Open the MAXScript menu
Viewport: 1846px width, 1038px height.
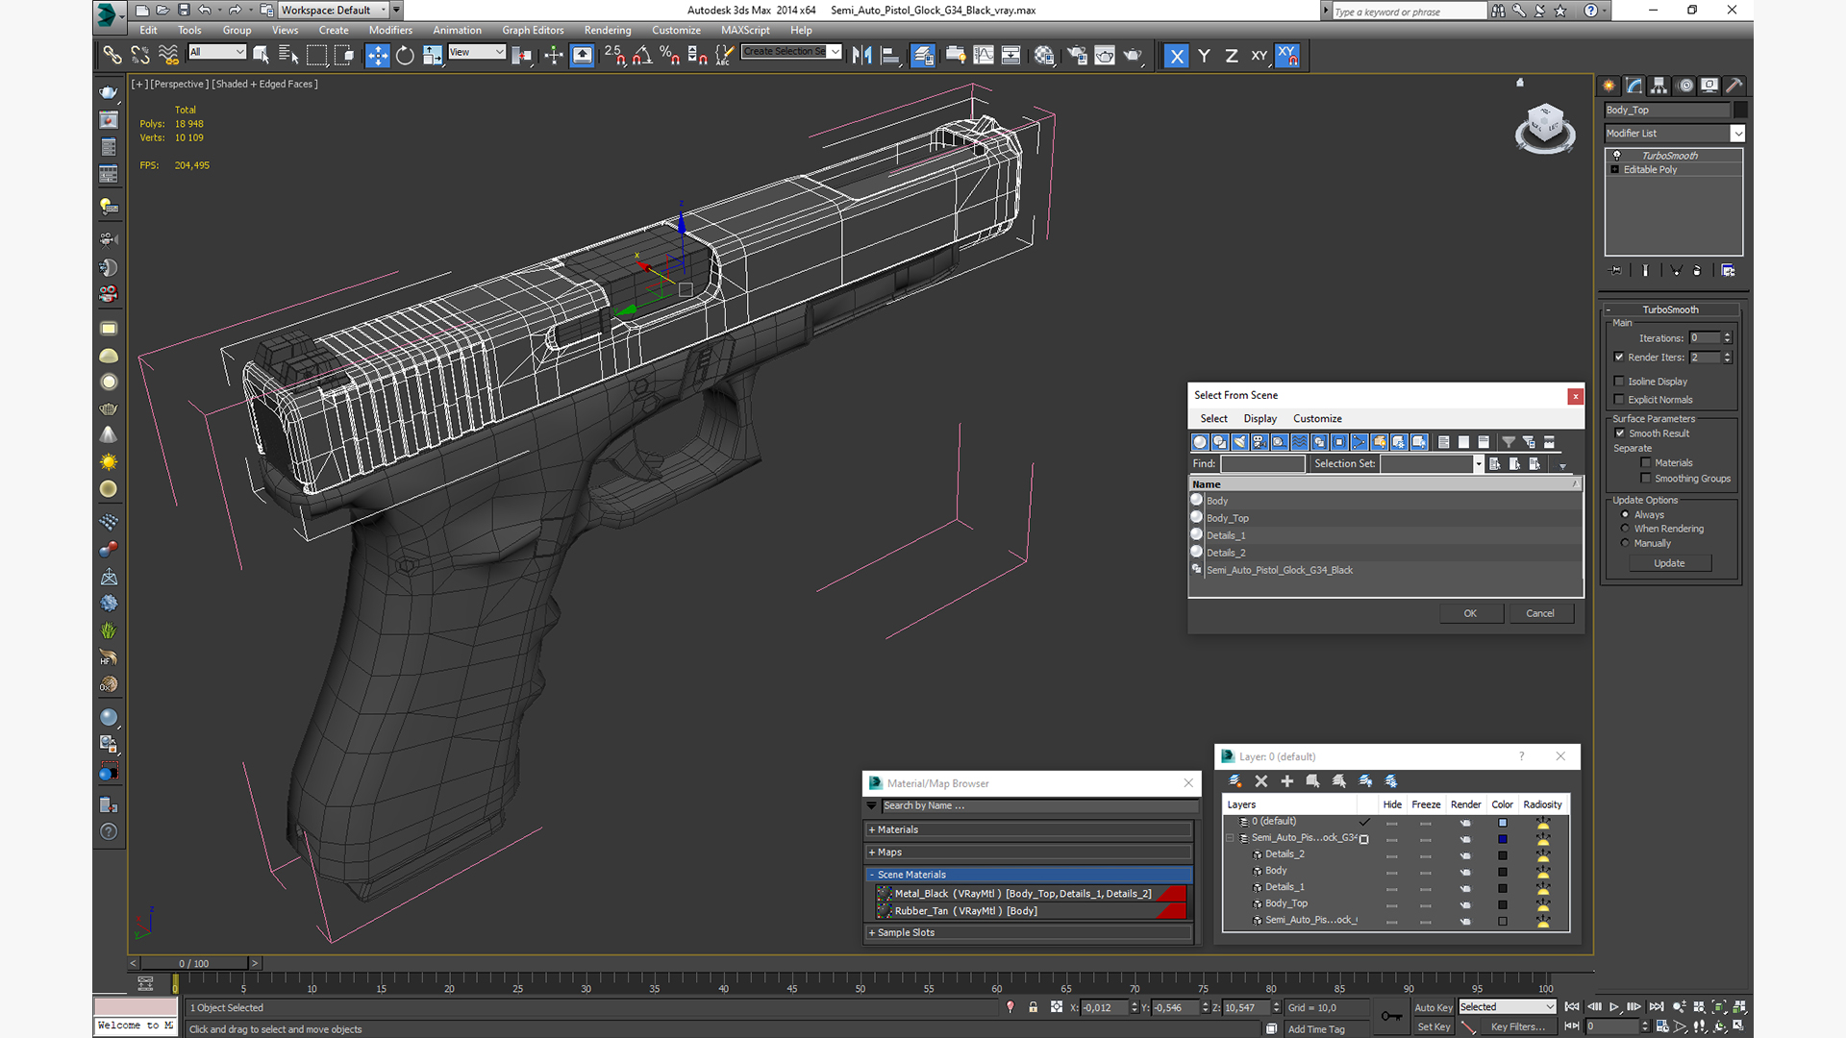745,31
